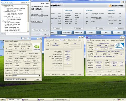This screenshot has width=126, height=101.
Task: Click the green NVIDIA tray icon by the clock
Action: click(120, 100)
